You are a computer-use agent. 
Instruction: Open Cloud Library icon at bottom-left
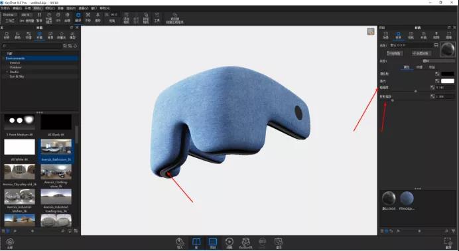point(10,243)
